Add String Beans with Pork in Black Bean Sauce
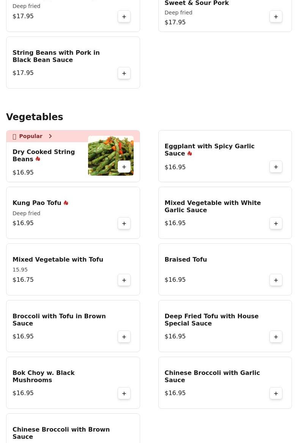The width and height of the screenshot is (298, 443). pyautogui.click(x=124, y=73)
